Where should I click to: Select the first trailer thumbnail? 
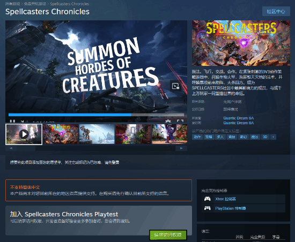pyautogui.click(x=24, y=134)
